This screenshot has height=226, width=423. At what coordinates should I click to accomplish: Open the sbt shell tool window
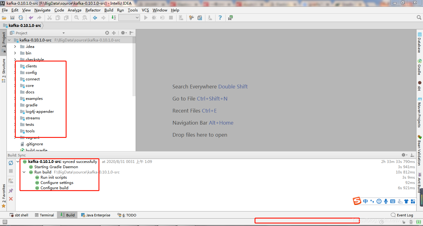[19, 215]
